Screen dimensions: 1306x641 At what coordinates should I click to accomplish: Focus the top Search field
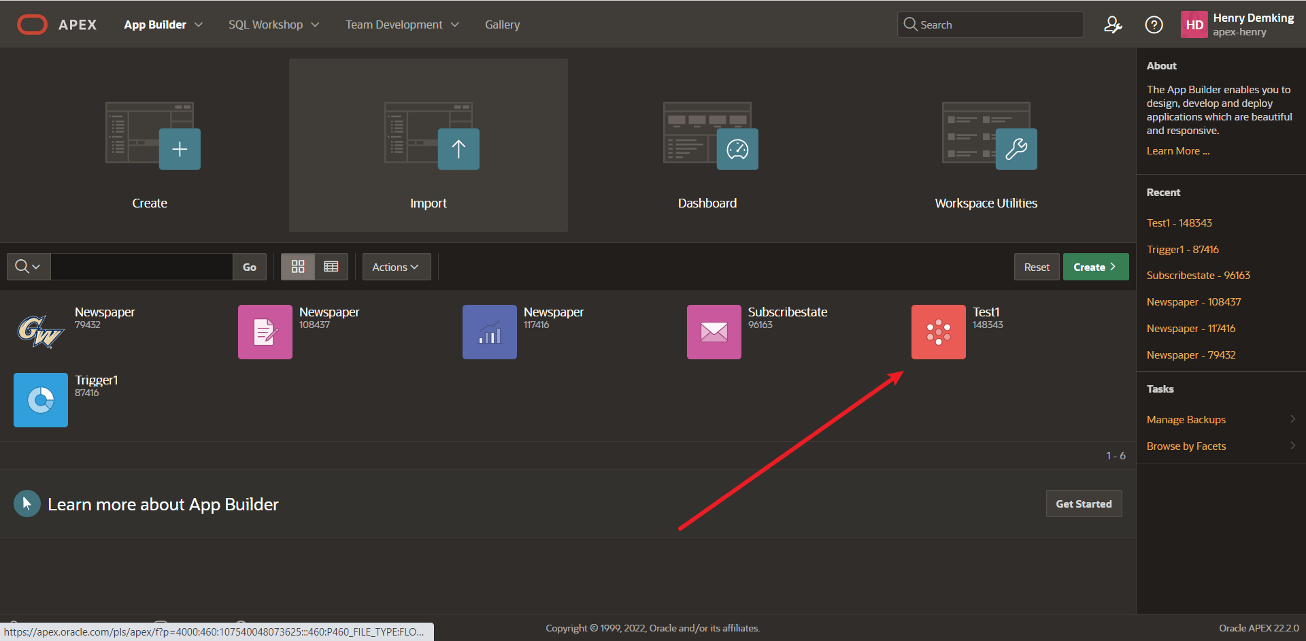coord(990,24)
